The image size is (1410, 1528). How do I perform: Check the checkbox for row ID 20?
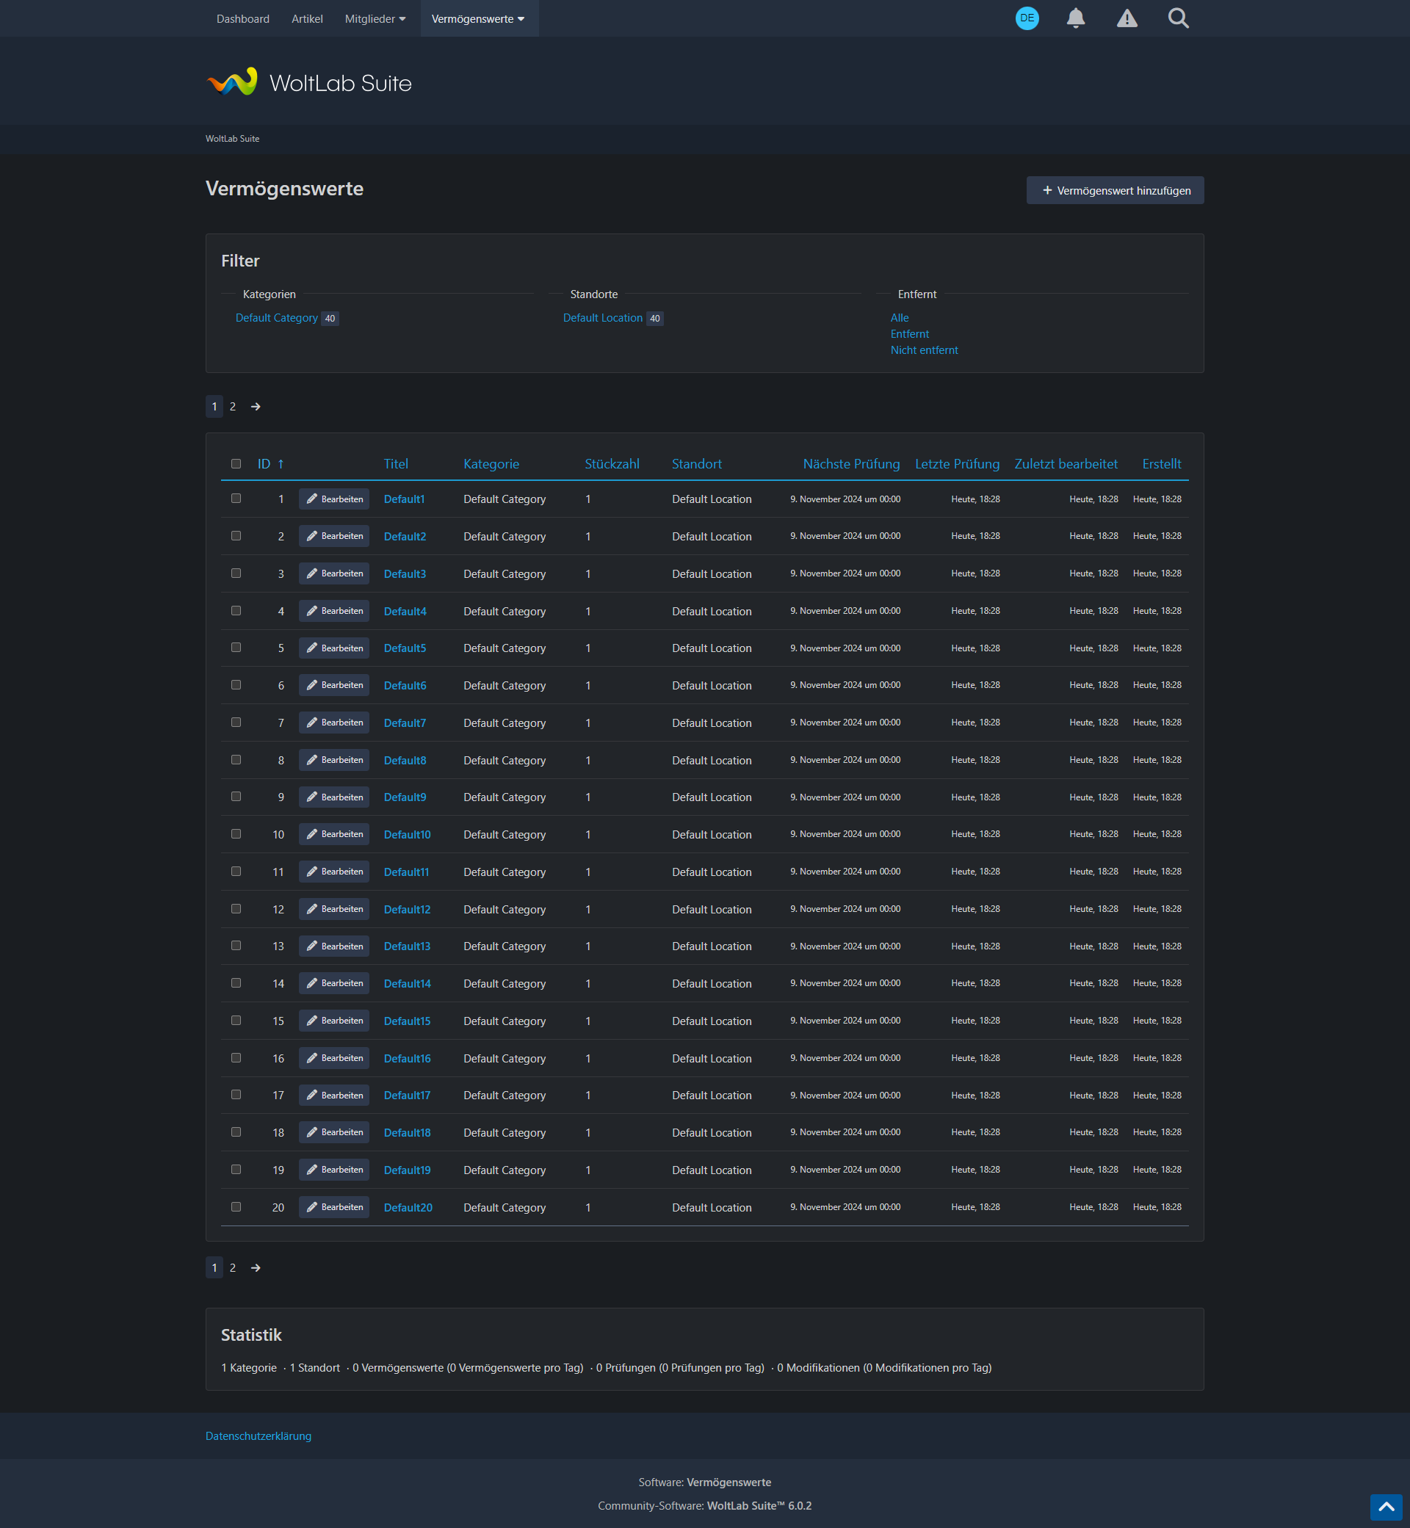click(x=236, y=1207)
